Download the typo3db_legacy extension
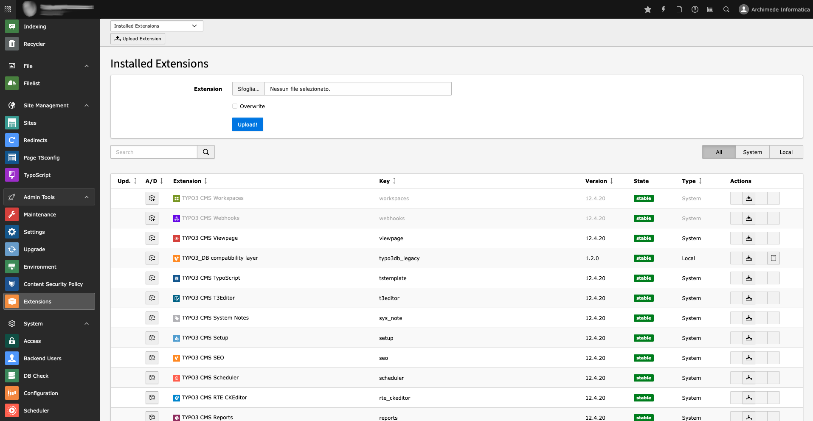The image size is (813, 421). click(x=749, y=258)
